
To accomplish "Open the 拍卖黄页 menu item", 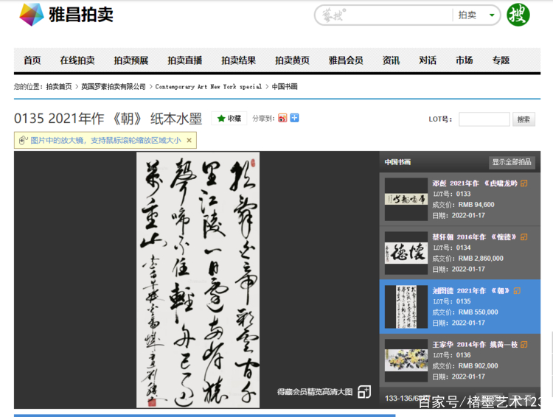I will (x=292, y=60).
